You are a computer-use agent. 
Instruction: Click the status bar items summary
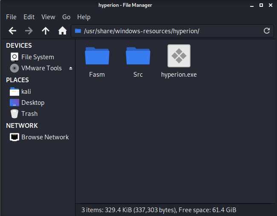159,210
